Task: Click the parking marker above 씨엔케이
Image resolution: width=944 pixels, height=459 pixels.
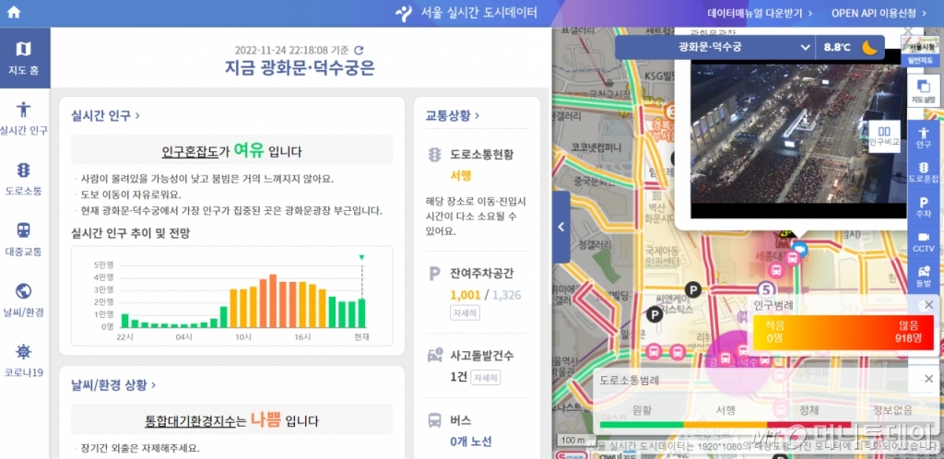Action: pos(693,290)
